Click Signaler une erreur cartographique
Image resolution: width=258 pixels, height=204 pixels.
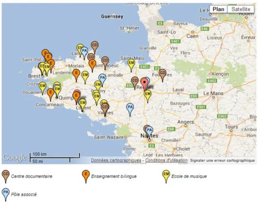(223, 160)
